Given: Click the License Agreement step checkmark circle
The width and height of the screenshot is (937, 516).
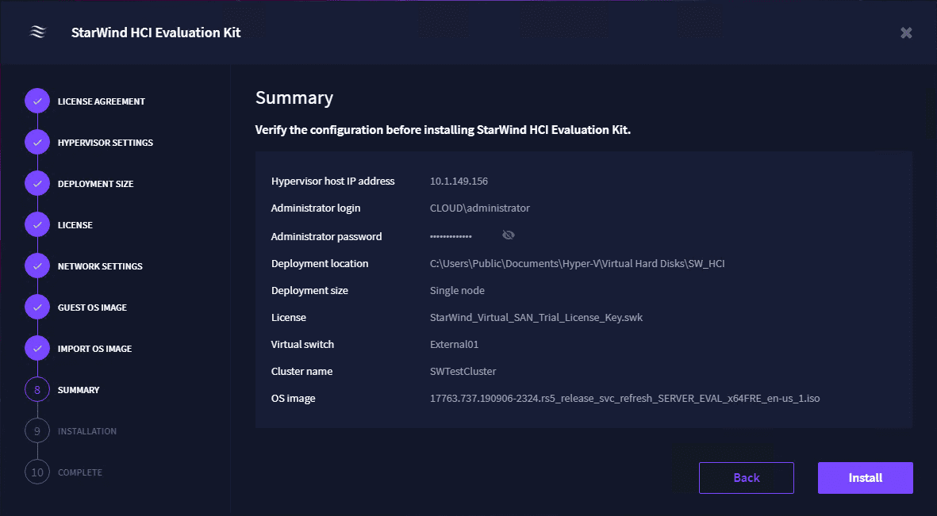Looking at the screenshot, I should 37,101.
